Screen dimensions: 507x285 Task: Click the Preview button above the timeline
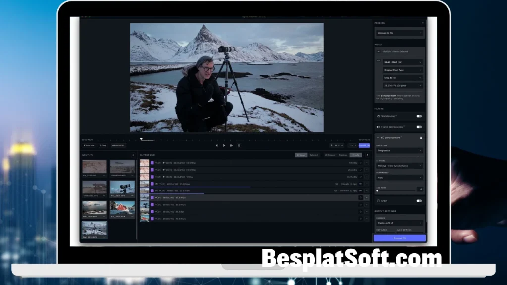364,146
